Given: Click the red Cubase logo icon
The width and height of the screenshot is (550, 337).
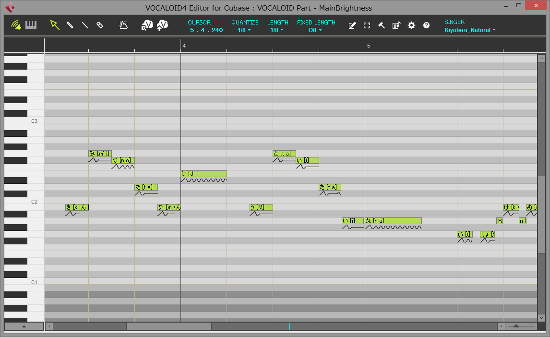Looking at the screenshot, I should 10,7.
